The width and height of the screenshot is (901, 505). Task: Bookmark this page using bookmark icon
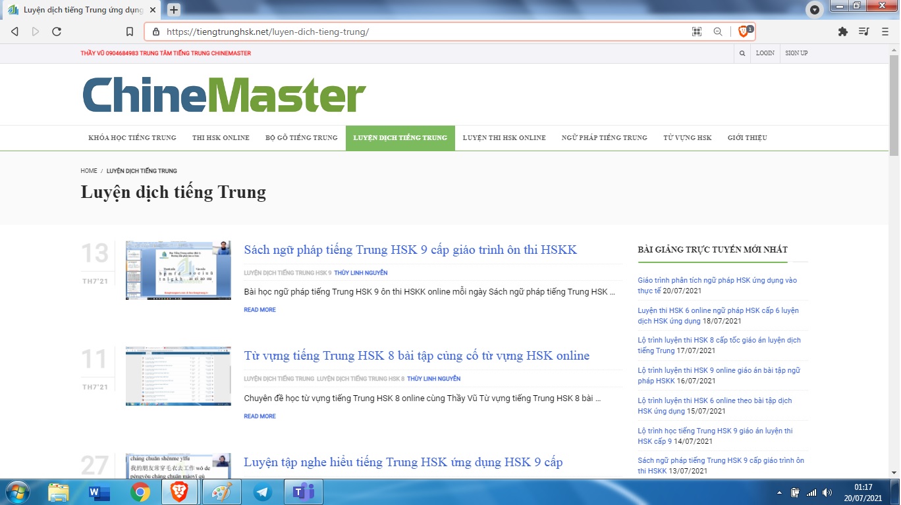(130, 32)
